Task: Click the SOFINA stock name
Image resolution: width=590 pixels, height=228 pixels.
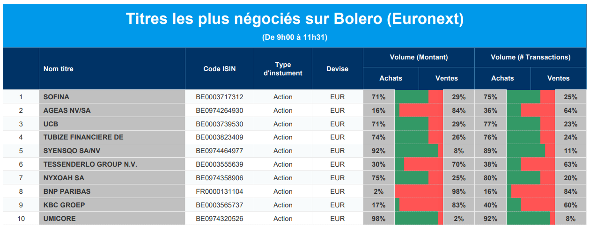Action: [x=56, y=97]
